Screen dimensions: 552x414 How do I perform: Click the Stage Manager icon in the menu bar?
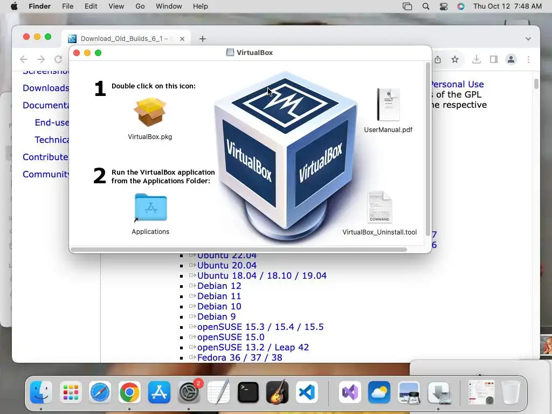(408, 6)
